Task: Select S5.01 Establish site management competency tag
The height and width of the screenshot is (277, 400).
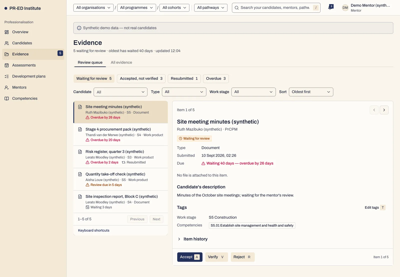Action: pyautogui.click(x=252, y=226)
